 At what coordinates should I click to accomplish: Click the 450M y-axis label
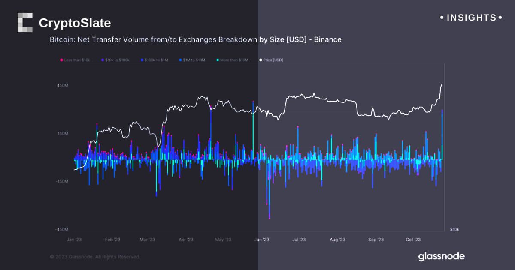[x=62, y=86]
